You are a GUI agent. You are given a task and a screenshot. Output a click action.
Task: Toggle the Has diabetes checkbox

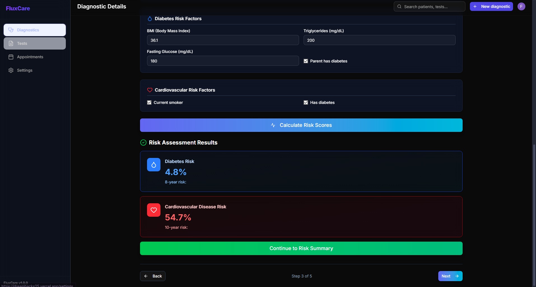306,102
